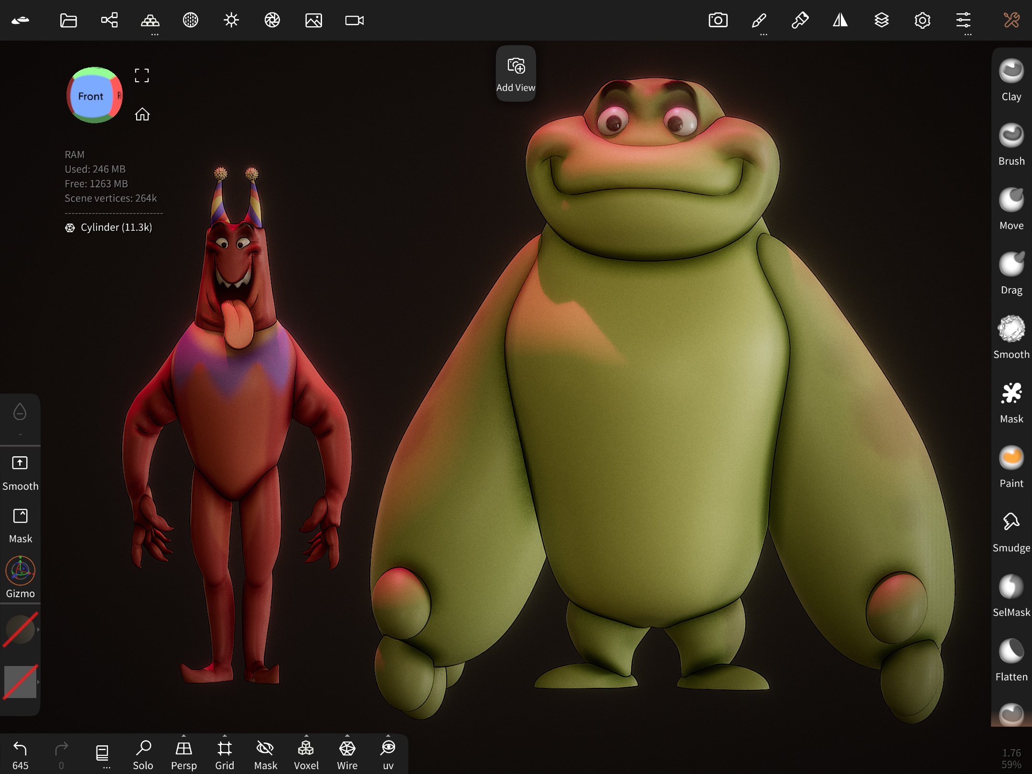Open the Files folder menu
Viewport: 1032px width, 774px height.
click(x=68, y=21)
